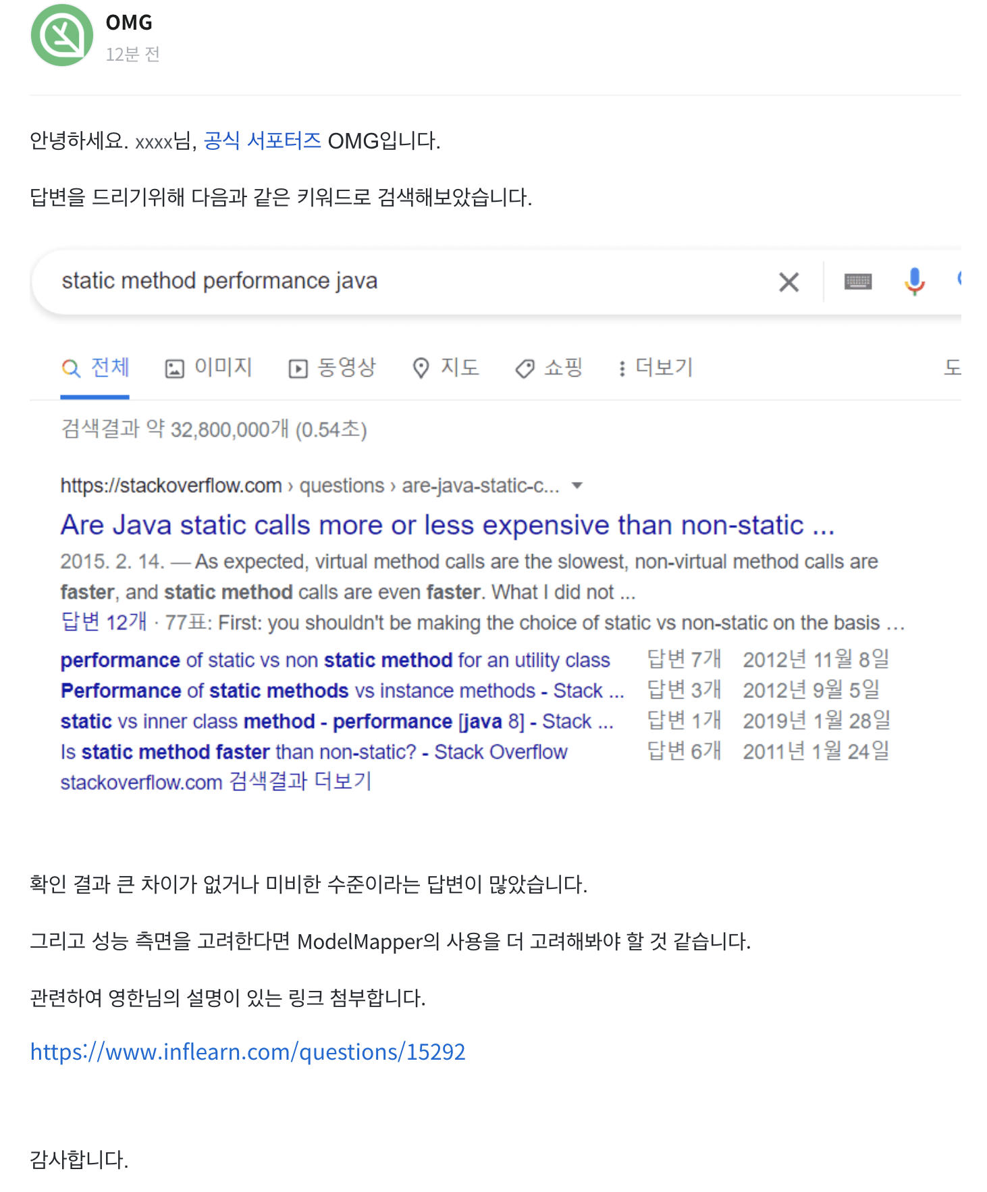Viewport: 987px width, 1192px height.
Task: Click the stackoverflow.com result URL breadcrumb
Action: [310, 485]
